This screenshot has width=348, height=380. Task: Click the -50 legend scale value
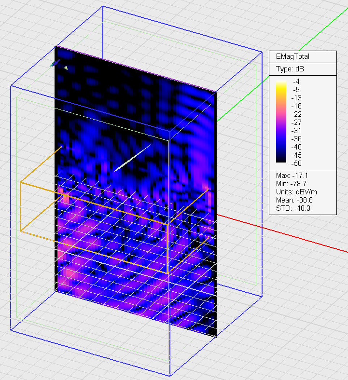coord(298,163)
